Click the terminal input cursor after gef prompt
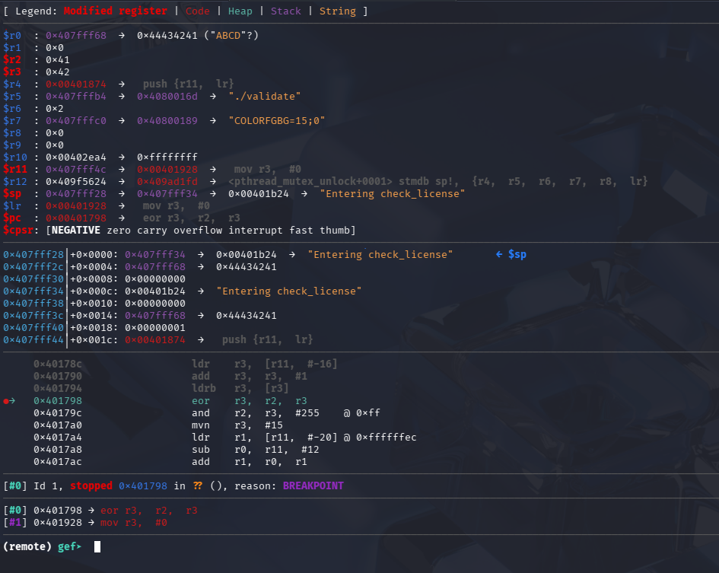Viewport: 719px width, 573px height. coord(97,546)
